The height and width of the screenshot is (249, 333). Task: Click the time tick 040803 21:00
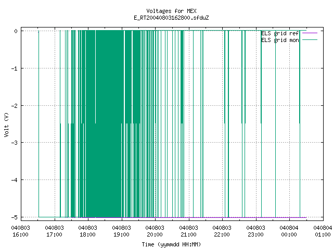[188, 231]
